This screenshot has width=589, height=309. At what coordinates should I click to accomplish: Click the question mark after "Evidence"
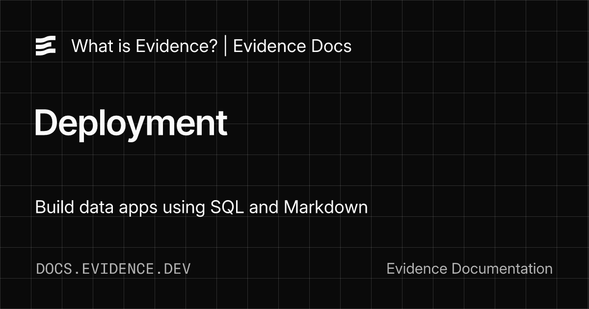click(x=213, y=46)
